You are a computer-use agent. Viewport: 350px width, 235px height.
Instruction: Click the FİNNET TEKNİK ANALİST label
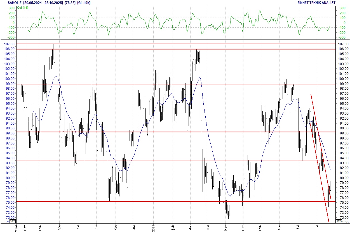pyautogui.click(x=316, y=3)
